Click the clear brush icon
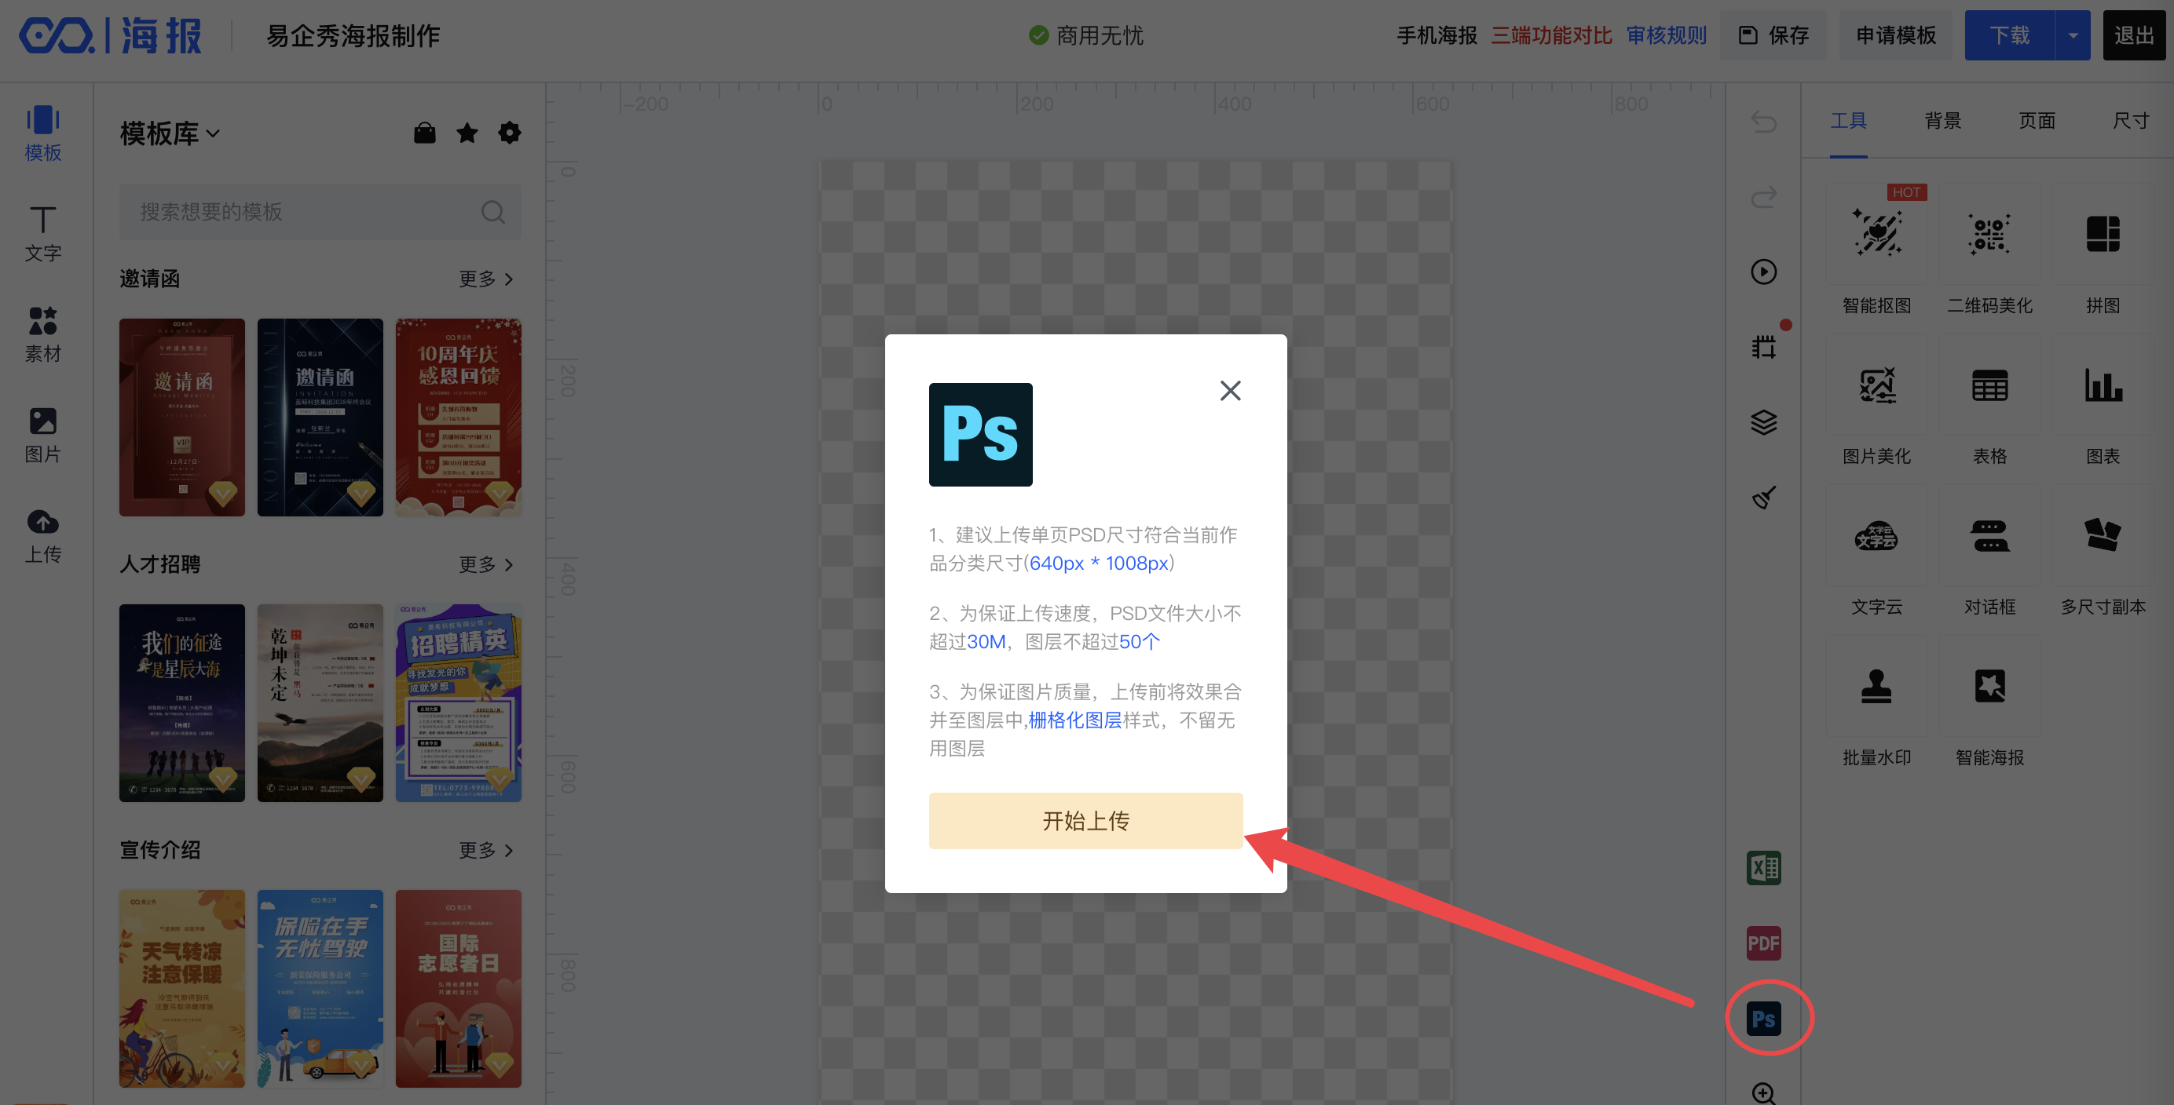Screen dimensions: 2174x1105 click(x=1763, y=497)
